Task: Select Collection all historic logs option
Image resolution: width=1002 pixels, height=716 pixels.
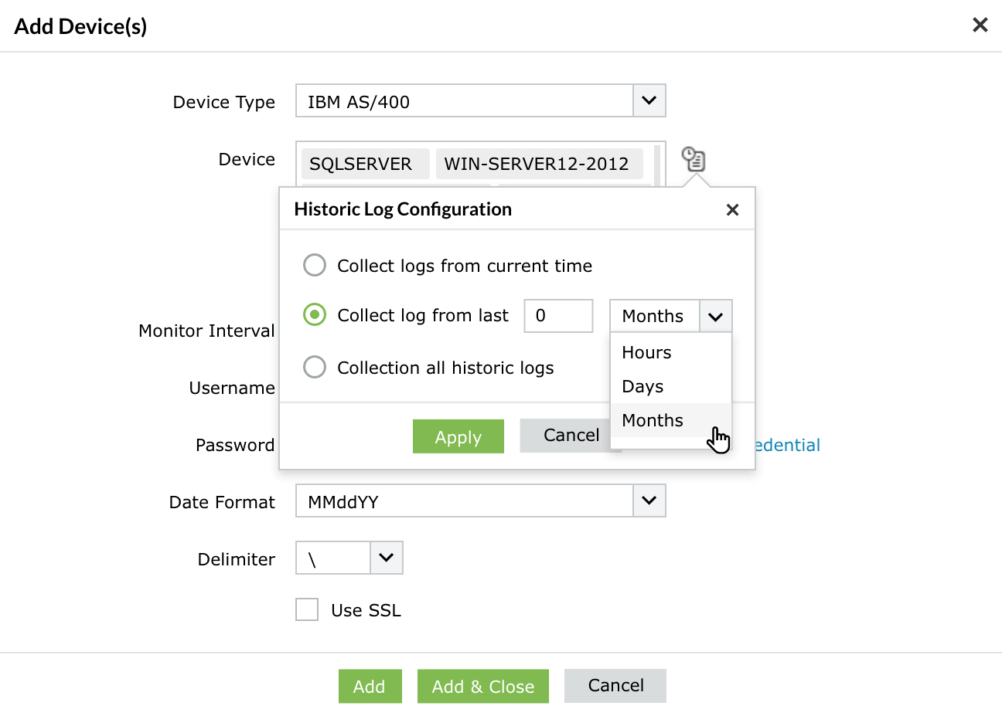Action: point(315,367)
